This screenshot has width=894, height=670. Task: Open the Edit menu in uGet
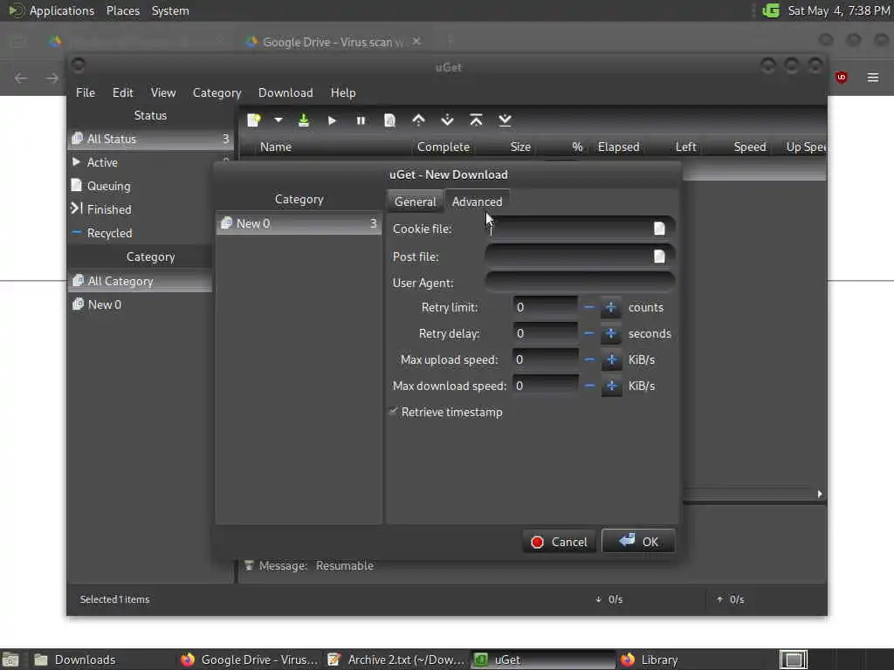tap(122, 92)
